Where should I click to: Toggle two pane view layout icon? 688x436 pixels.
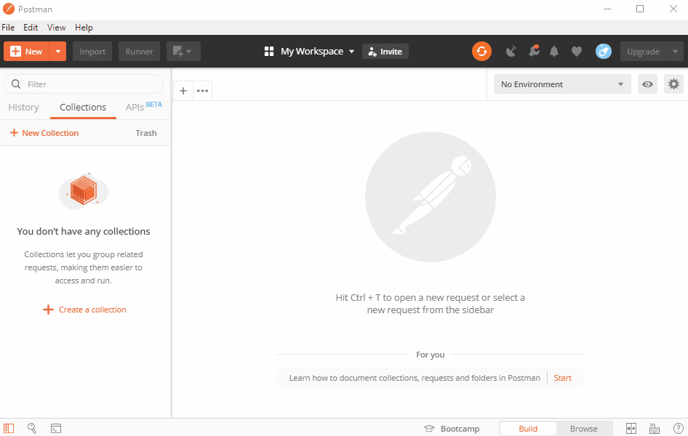click(631, 428)
